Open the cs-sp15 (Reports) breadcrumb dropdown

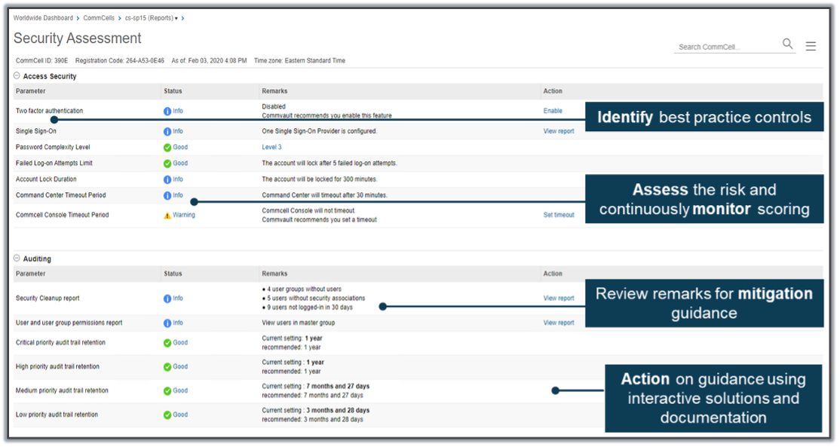coord(152,17)
